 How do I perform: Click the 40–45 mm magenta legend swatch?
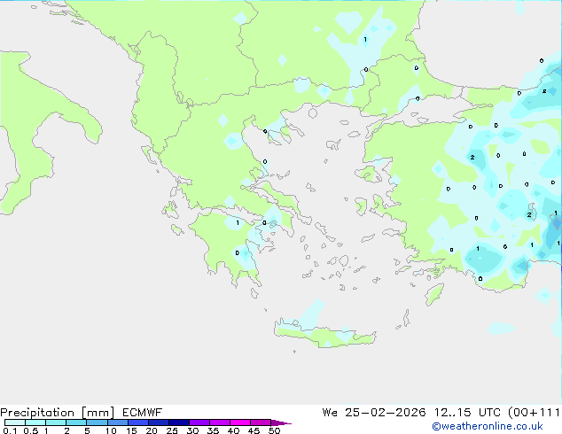(x=240, y=422)
